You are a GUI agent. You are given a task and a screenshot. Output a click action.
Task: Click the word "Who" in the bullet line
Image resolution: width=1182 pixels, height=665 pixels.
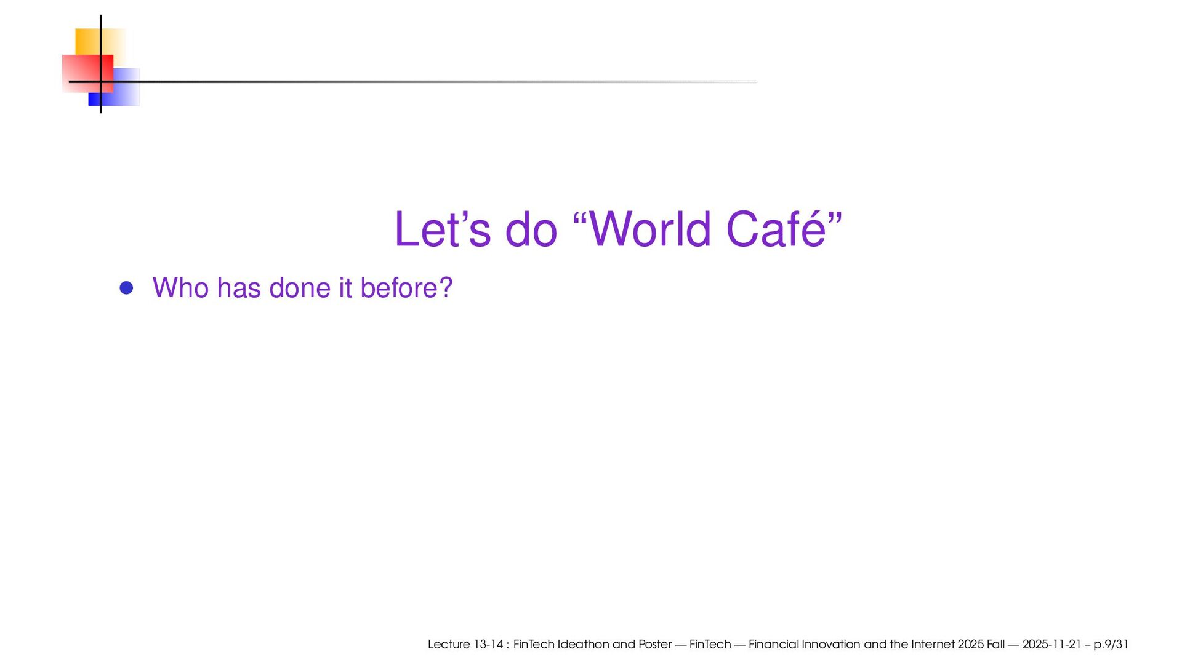pyautogui.click(x=180, y=288)
